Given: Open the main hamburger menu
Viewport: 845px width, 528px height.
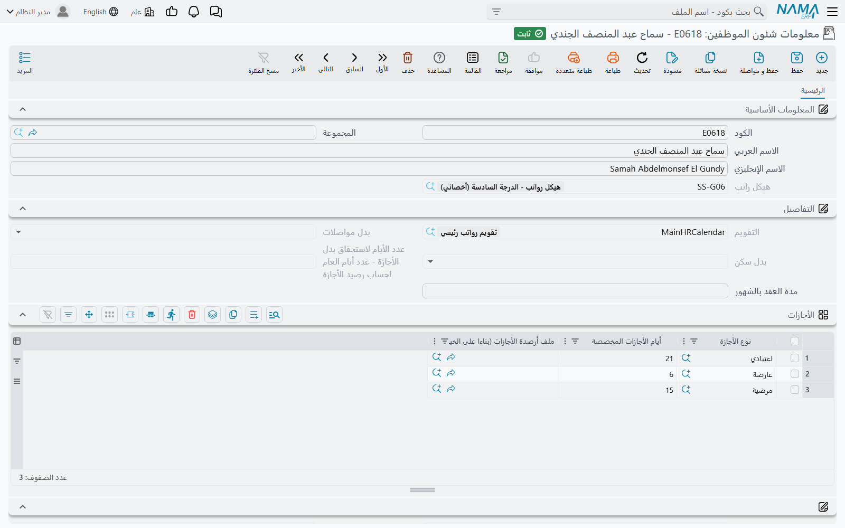Looking at the screenshot, I should [832, 12].
